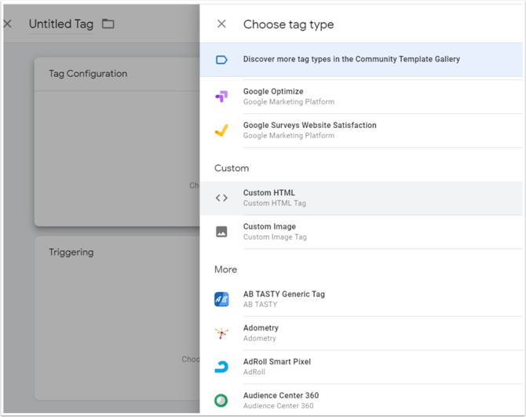Select Audience Center 360 tag type
Image resolution: width=526 pixels, height=417 pixels.
pyautogui.click(x=361, y=399)
